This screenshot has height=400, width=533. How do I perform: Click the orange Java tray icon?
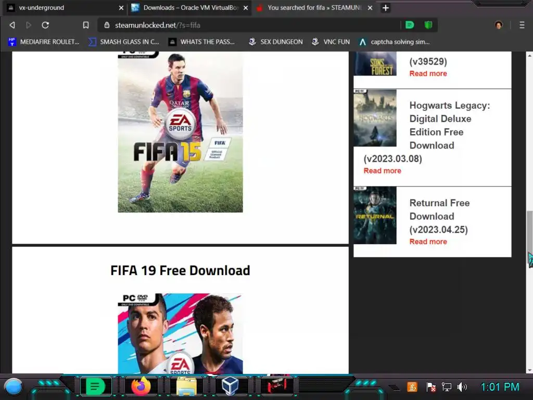coord(412,387)
